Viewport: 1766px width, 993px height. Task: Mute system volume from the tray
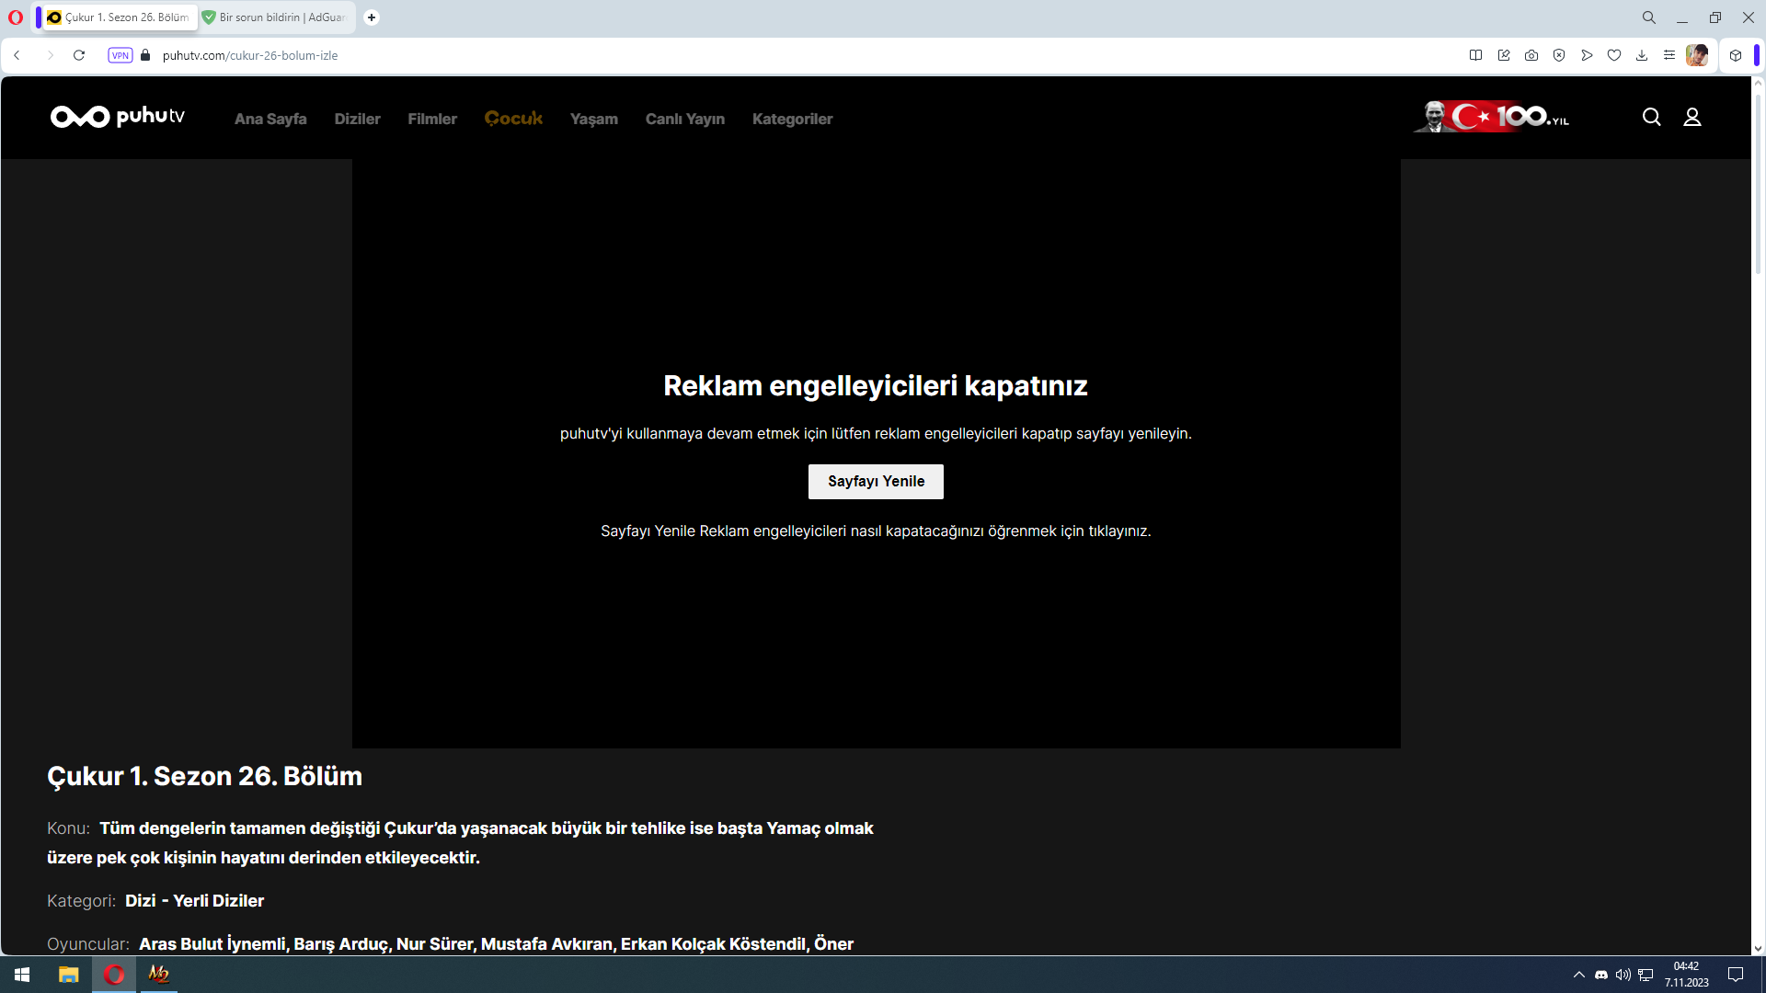tap(1623, 975)
